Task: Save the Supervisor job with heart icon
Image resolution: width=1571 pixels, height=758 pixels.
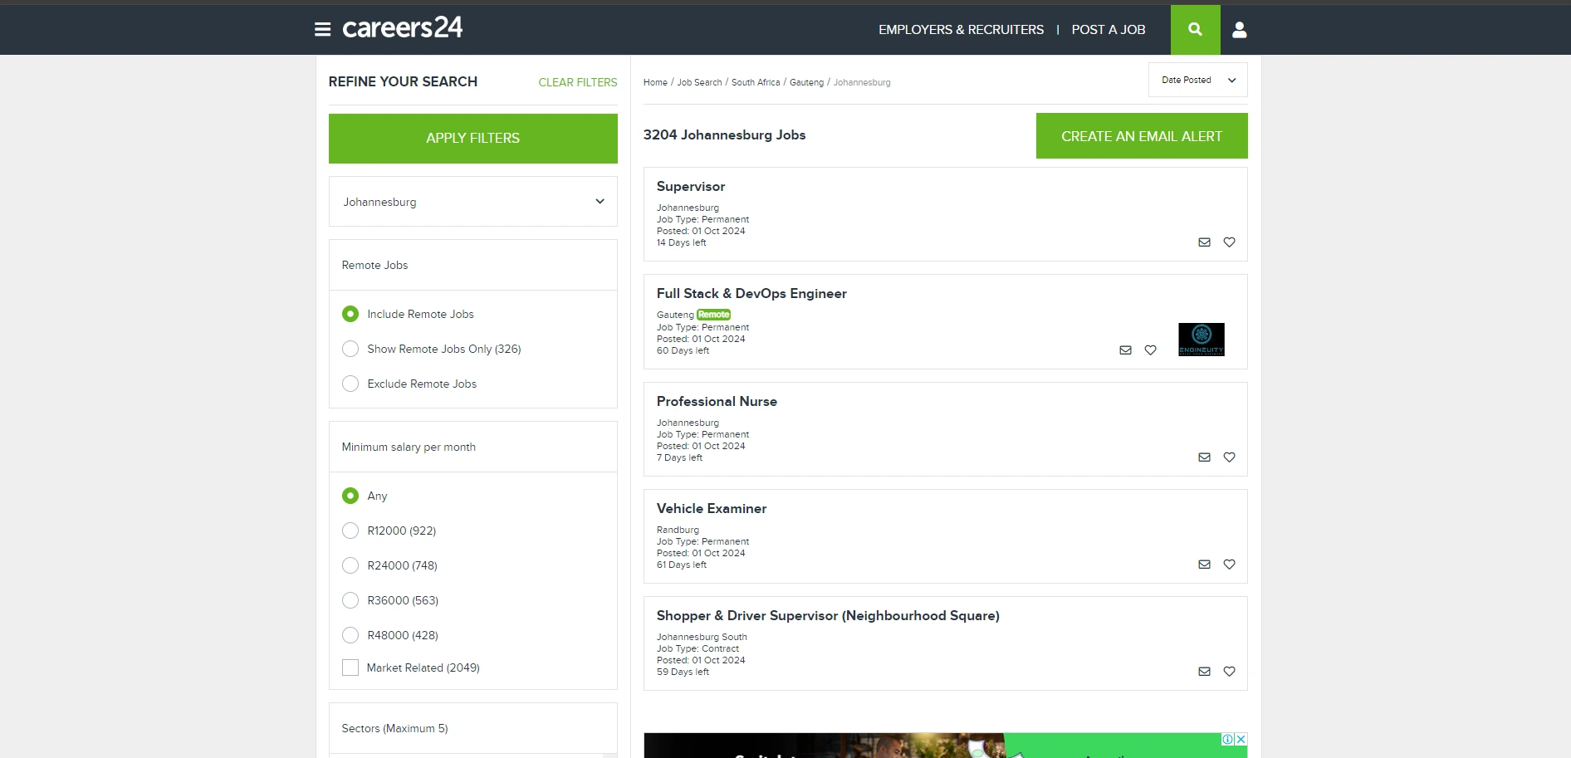Action: tap(1230, 242)
